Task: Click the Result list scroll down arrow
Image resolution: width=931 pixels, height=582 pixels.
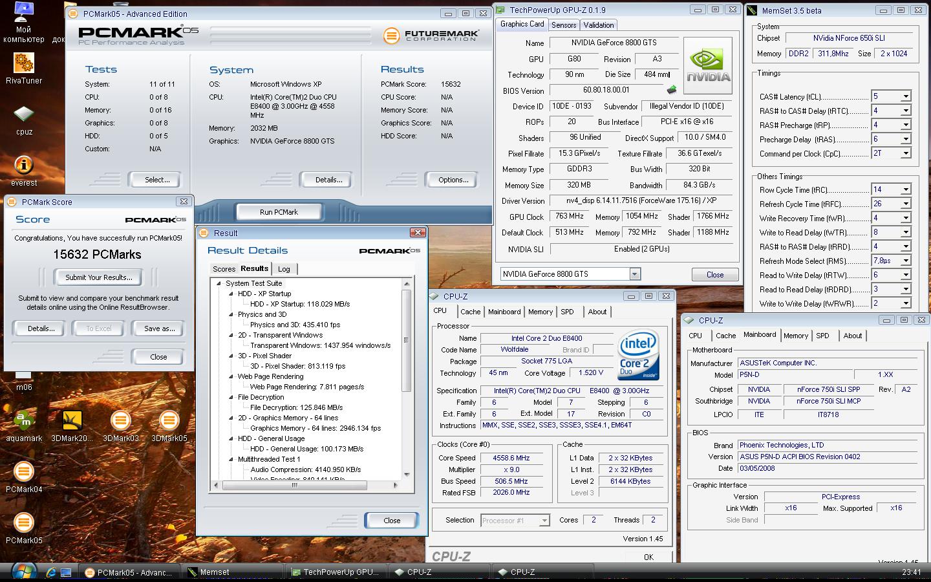Action: [x=407, y=475]
